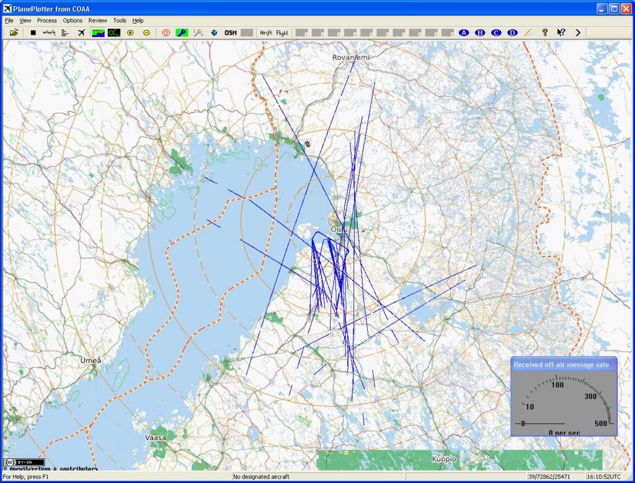
Task: Toggle the Aircft label display button
Action: [x=266, y=33]
